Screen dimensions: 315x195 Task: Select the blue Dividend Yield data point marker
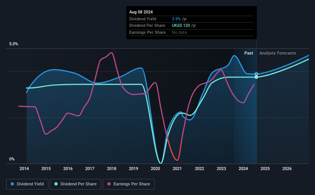[x=256, y=74]
